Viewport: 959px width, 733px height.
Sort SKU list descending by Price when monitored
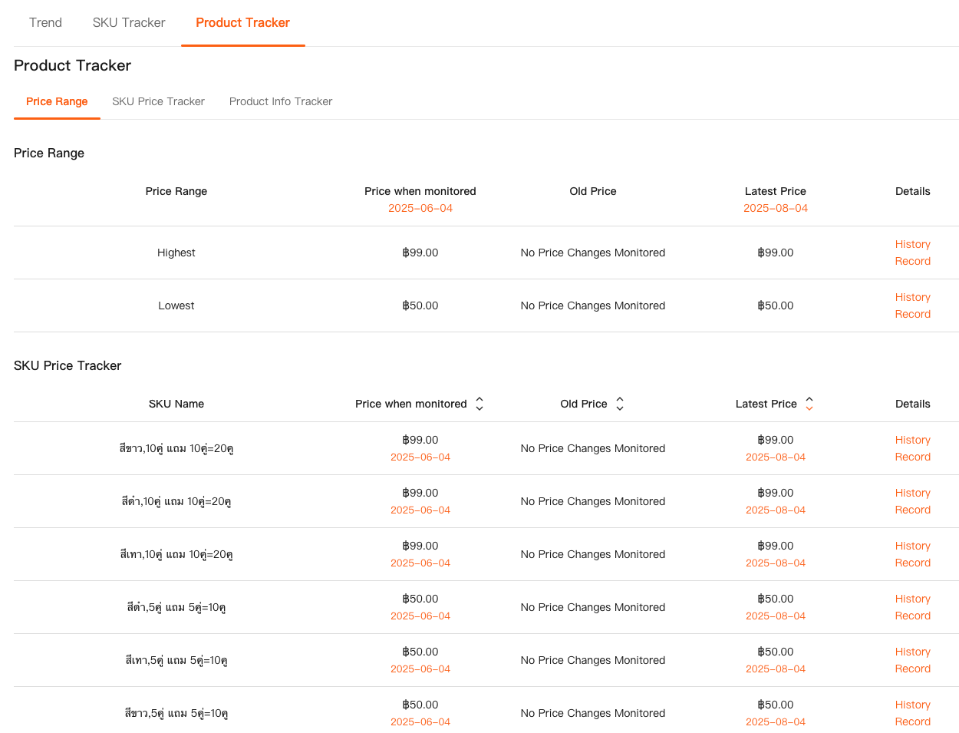click(x=479, y=408)
